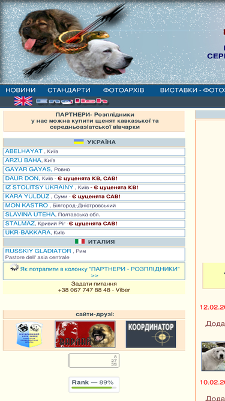Follow the RUSSKIY GLADIATOR link
Viewport: 225px width, 401px height.
coord(38,251)
